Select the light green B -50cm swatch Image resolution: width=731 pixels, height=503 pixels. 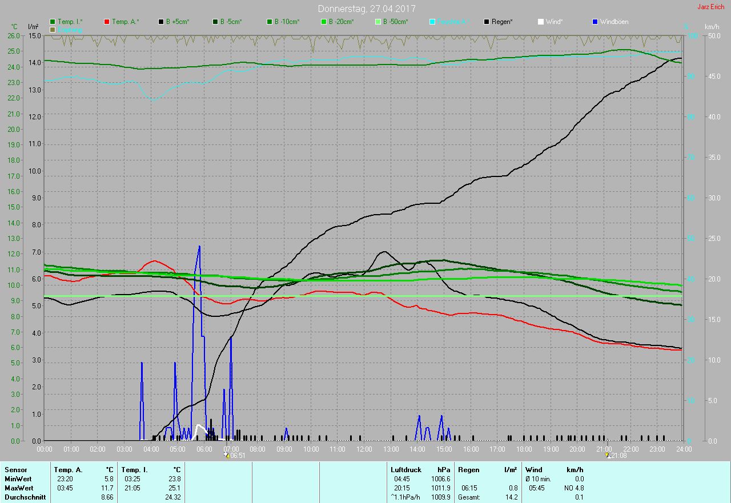tap(378, 22)
